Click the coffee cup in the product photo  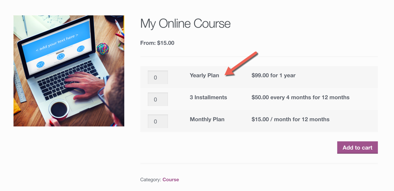point(59,109)
